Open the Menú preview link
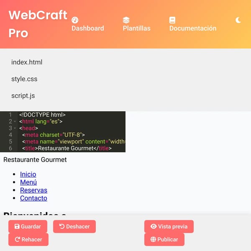Viewport: 251px width, 251px height. pos(28,182)
